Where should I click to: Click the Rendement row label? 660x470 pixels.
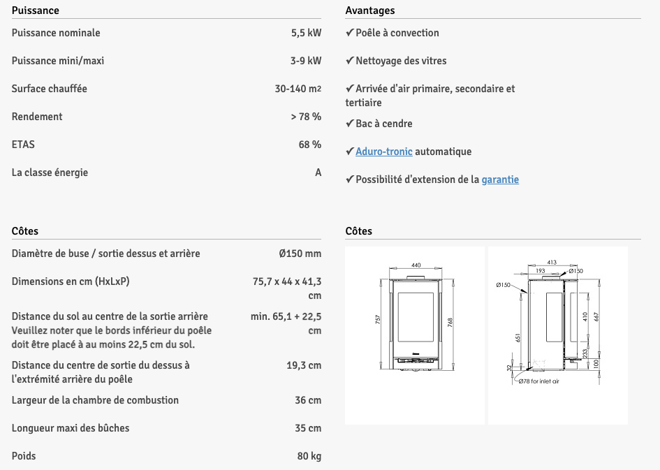pos(37,117)
